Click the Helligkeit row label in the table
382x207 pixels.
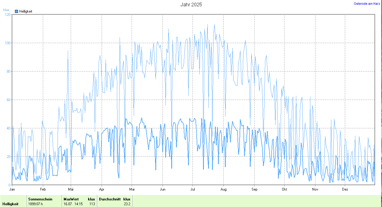[10, 204]
